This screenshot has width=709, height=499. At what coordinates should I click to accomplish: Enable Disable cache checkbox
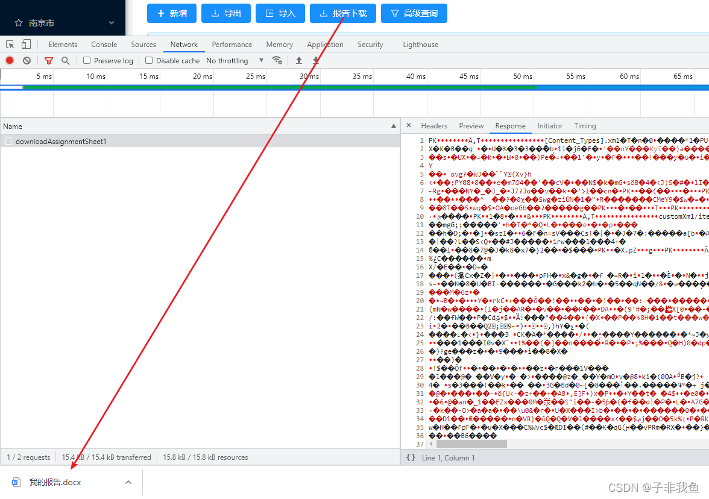click(149, 60)
